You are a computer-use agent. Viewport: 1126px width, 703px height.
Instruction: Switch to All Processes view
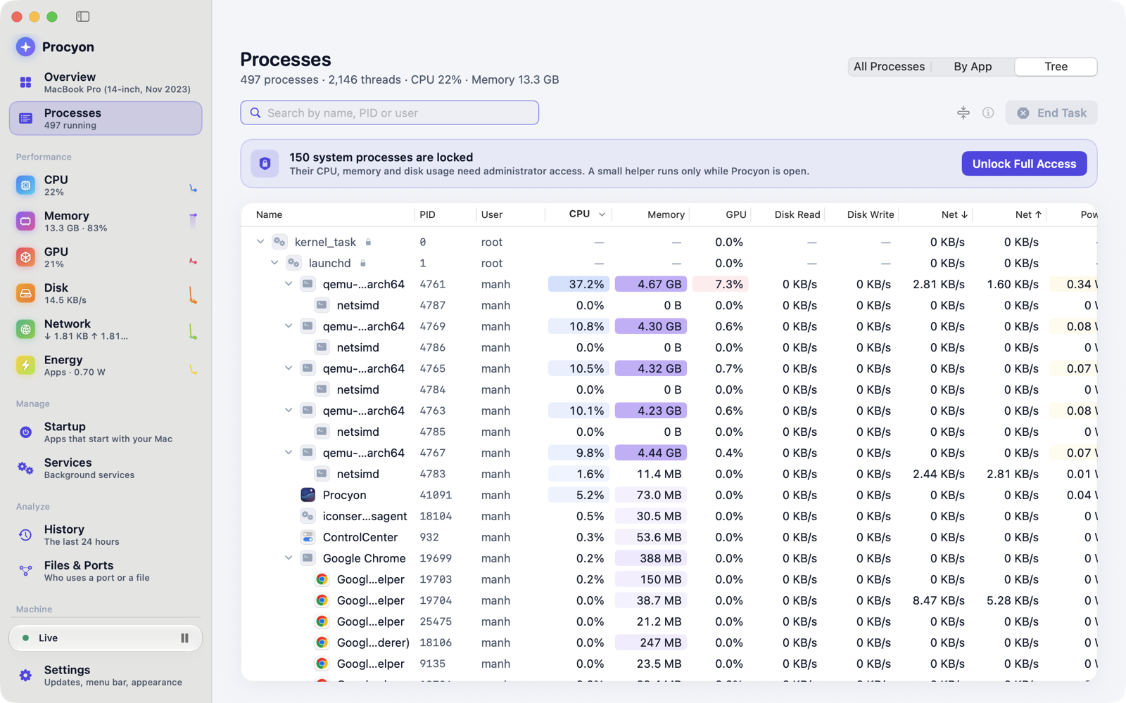[x=890, y=67]
